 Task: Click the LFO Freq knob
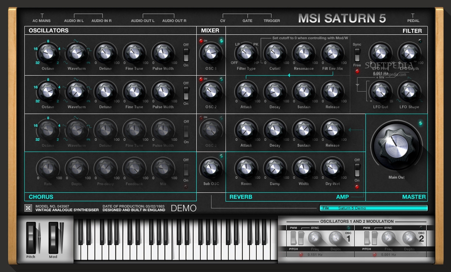(x=380, y=53)
